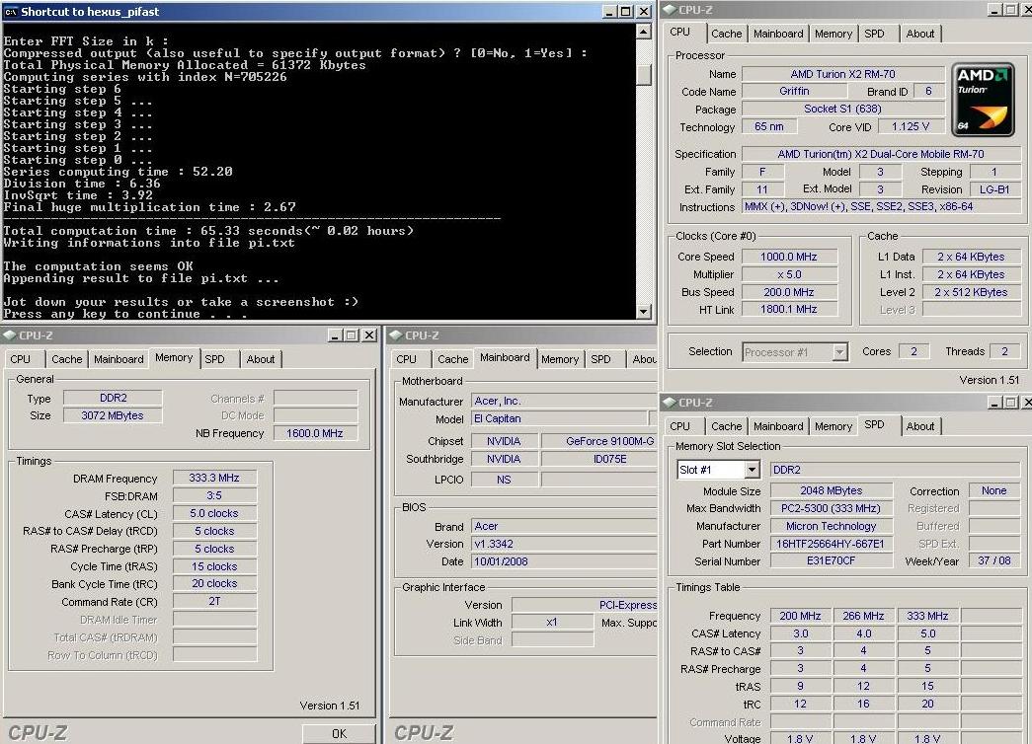
Task: Select Cache tab in SPD CPU-Z window
Action: click(726, 426)
